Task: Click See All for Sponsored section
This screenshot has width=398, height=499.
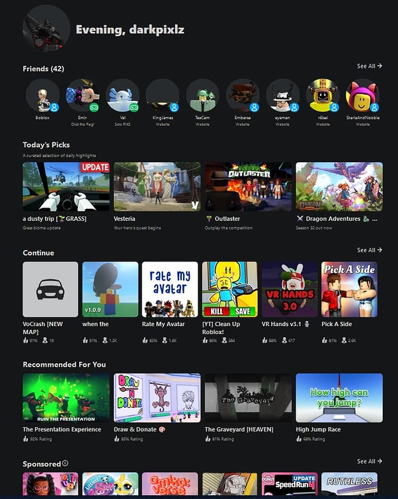Action: [x=369, y=461]
